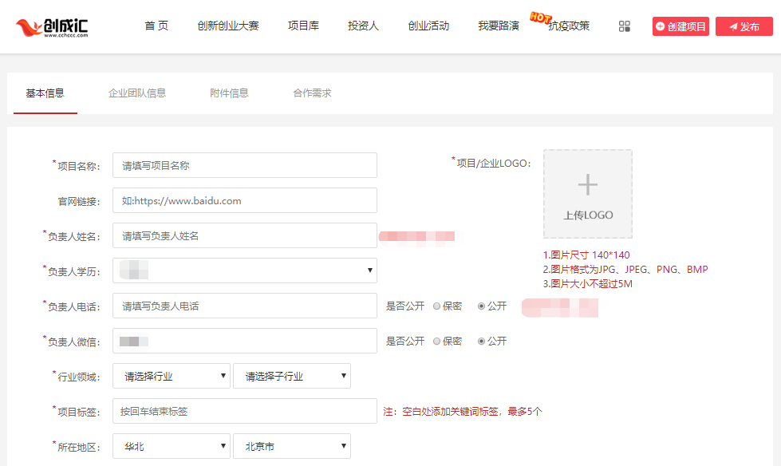Click the 上传LOGO upload plus icon
This screenshot has height=466, width=781.
coord(588,184)
